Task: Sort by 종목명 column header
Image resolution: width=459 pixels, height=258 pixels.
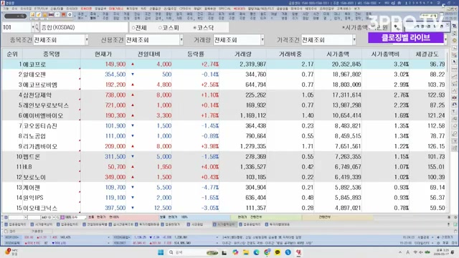Action: (x=52, y=54)
